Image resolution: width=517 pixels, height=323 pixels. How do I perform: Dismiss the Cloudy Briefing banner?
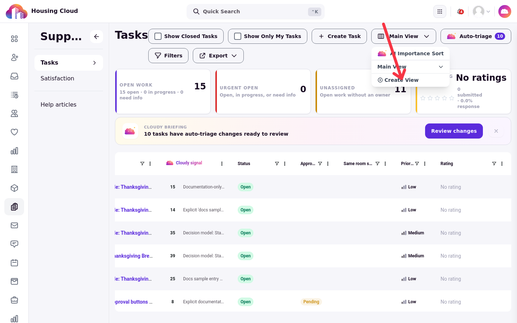click(496, 131)
